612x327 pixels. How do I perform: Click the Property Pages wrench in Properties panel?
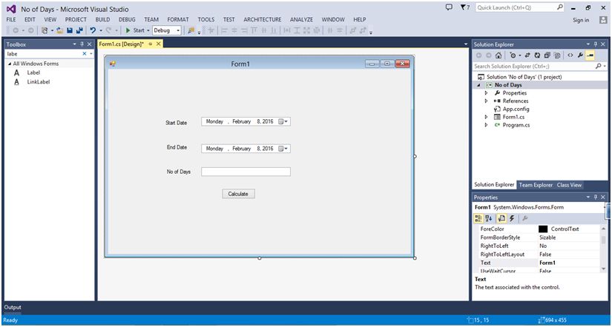pyautogui.click(x=525, y=219)
